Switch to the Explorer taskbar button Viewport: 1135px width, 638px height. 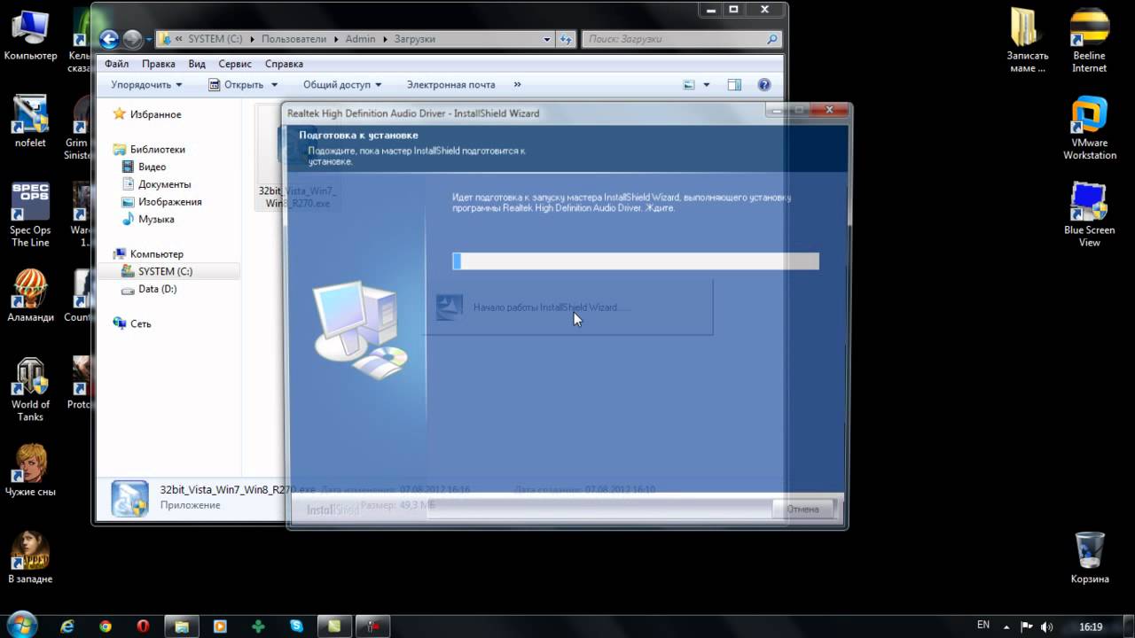pos(182,626)
